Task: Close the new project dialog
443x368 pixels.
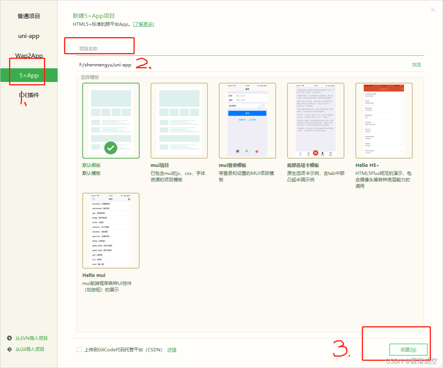Action: [x=433, y=9]
